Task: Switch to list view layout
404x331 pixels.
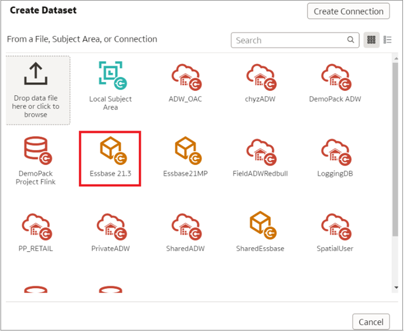Action: pyautogui.click(x=388, y=40)
